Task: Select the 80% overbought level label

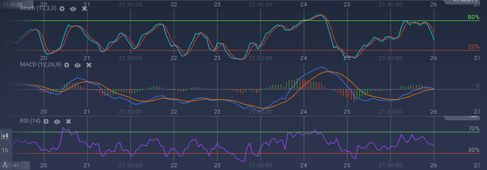Action: [474, 17]
